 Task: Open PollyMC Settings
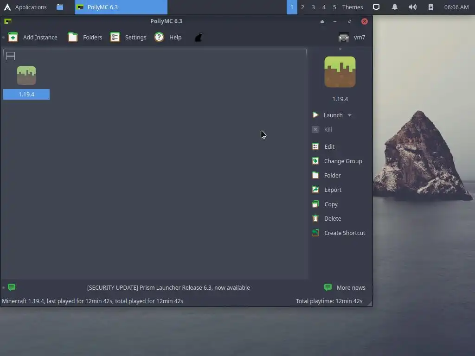[x=128, y=37]
